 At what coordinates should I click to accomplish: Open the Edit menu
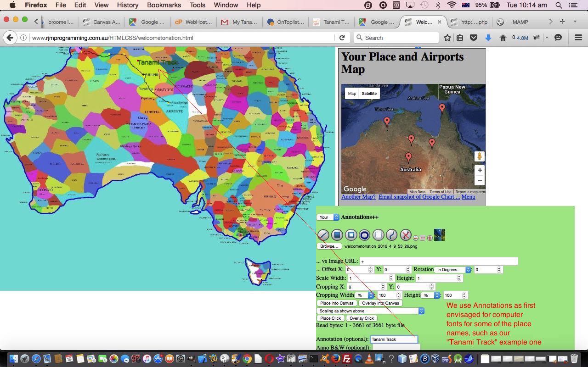tap(80, 5)
